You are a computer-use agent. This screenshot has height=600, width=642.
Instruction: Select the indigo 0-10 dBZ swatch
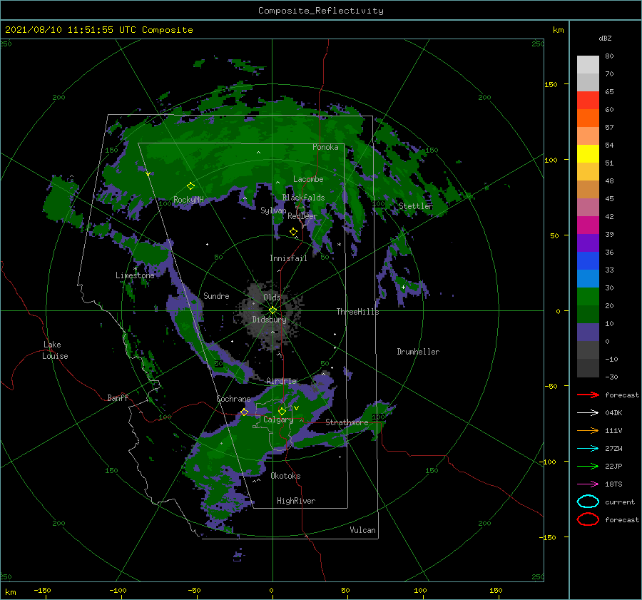tap(588, 332)
